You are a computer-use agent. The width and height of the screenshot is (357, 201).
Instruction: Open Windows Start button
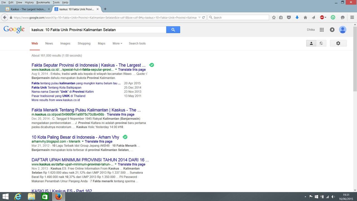click(5, 197)
